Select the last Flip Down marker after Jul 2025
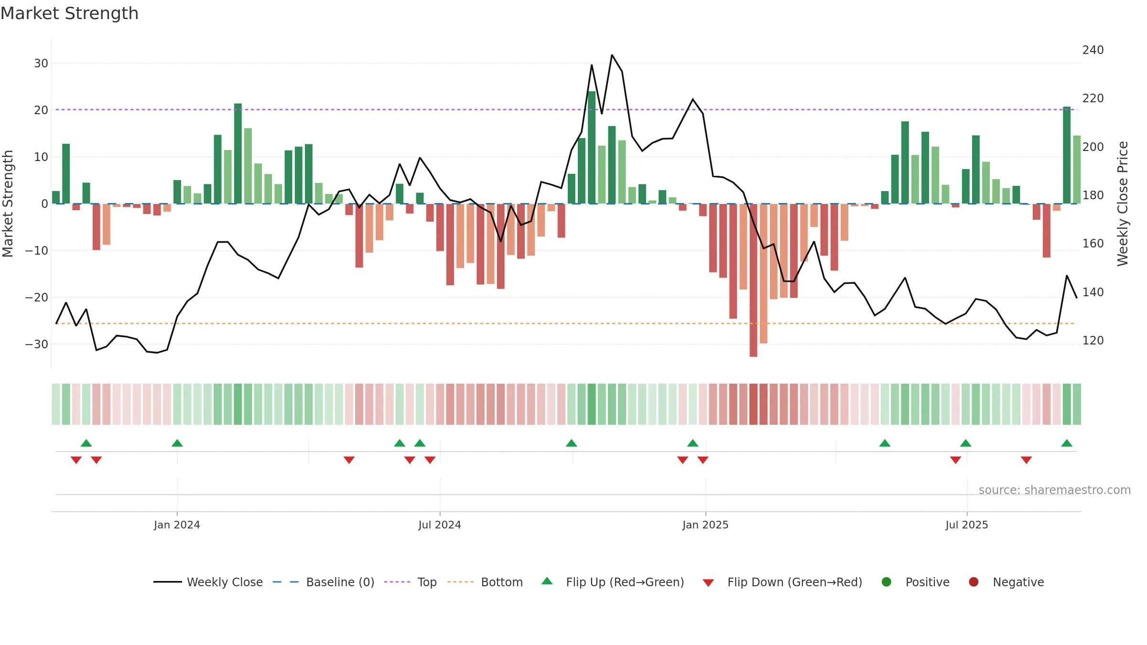The height and width of the screenshot is (645, 1147). pos(1026,460)
